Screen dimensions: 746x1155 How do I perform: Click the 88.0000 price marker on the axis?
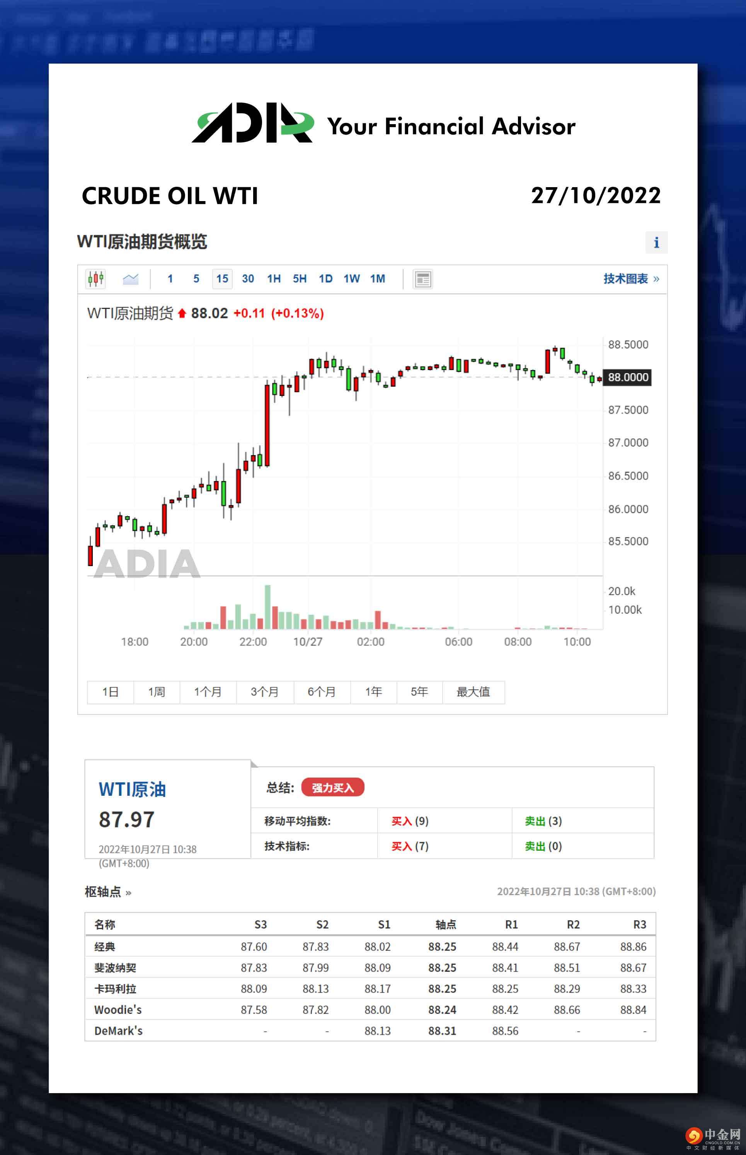pyautogui.click(x=628, y=377)
